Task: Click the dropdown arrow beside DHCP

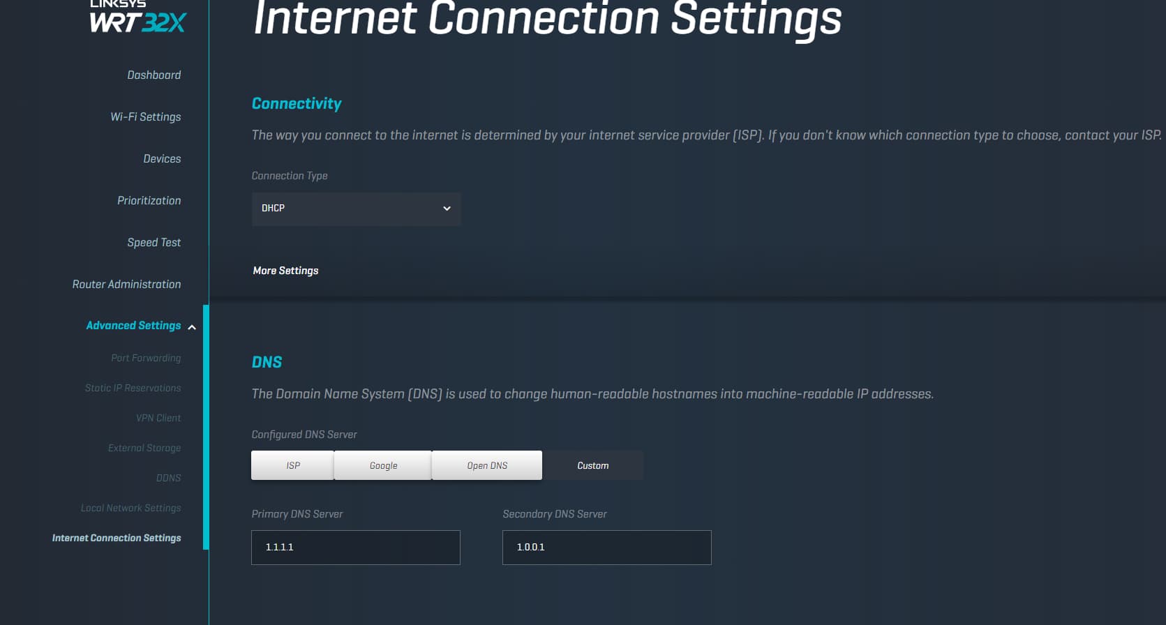Action: [447, 209]
